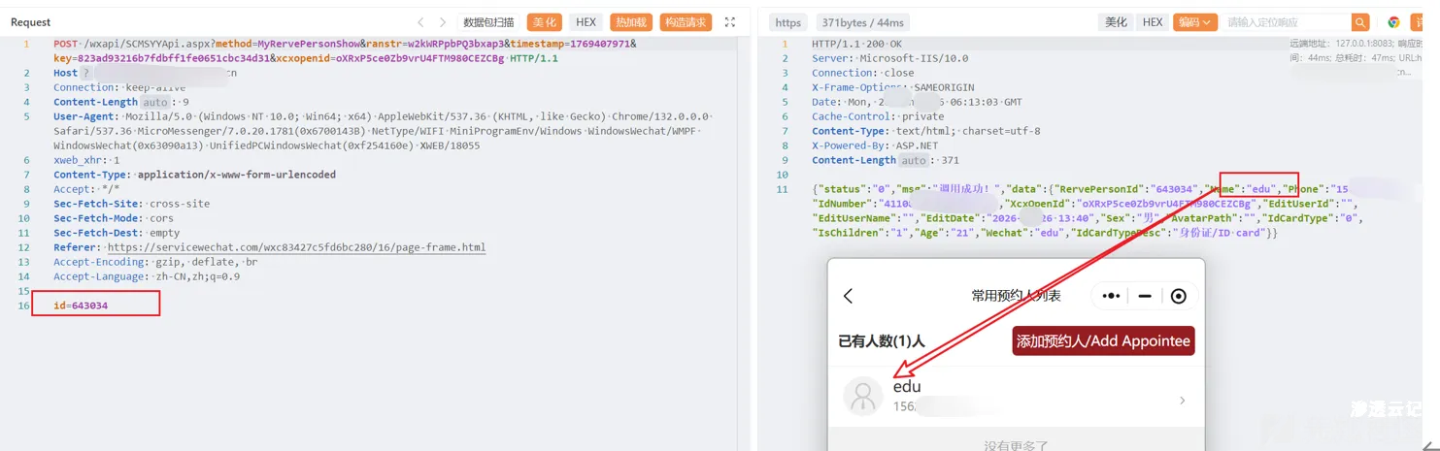Image resolution: width=1440 pixels, height=451 pixels.
Task: Expand the request panel to fullscreen
Action: coord(730,22)
